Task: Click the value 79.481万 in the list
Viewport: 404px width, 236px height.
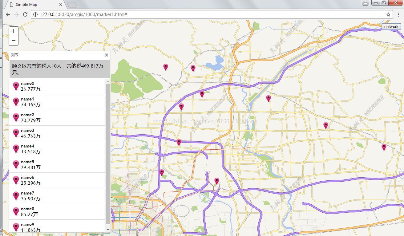Action: tap(31, 167)
